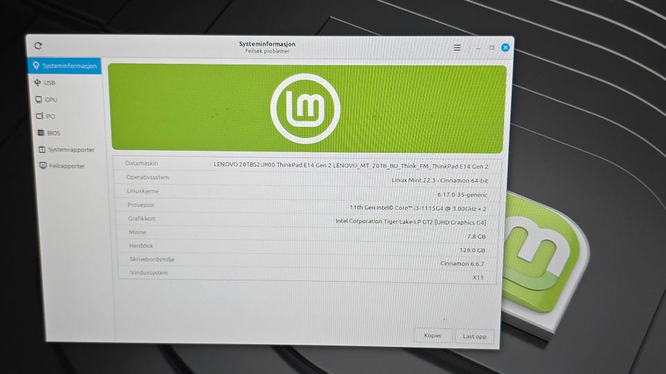
Task: Click the Last opp button
Action: coord(475,337)
